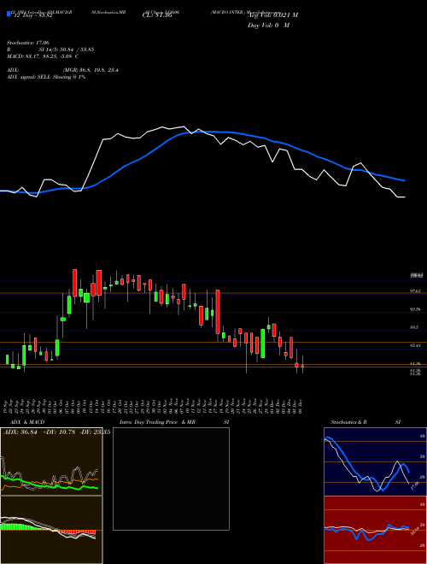Click the '(MGR) 36.8, 10.8, 23.4' ADX values
The width and height of the screenshot is (427, 564).
coord(91,70)
